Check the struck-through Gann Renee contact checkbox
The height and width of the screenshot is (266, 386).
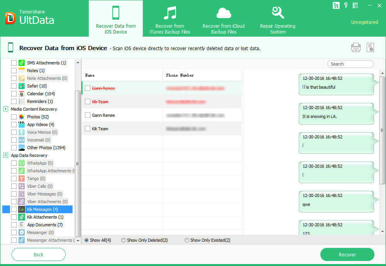88,88
